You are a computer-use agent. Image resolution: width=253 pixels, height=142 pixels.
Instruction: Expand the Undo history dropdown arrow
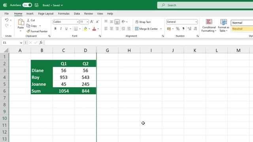coord(11,20)
